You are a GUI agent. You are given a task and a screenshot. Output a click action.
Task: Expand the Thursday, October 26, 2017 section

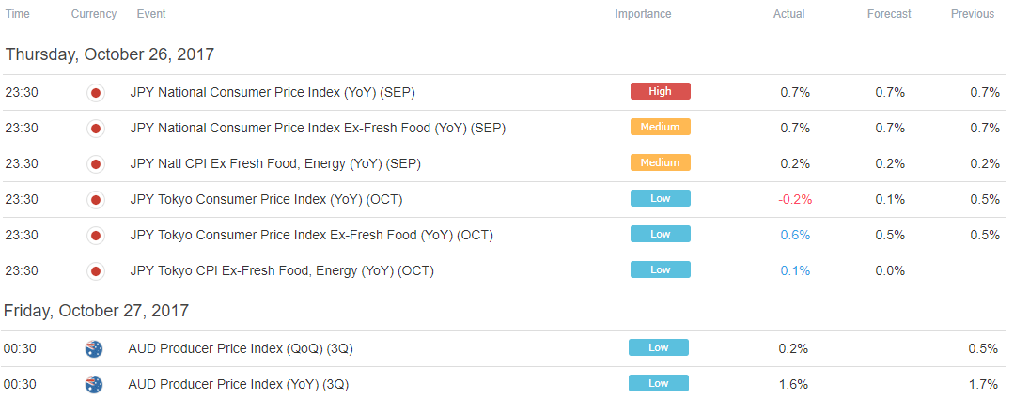point(110,54)
